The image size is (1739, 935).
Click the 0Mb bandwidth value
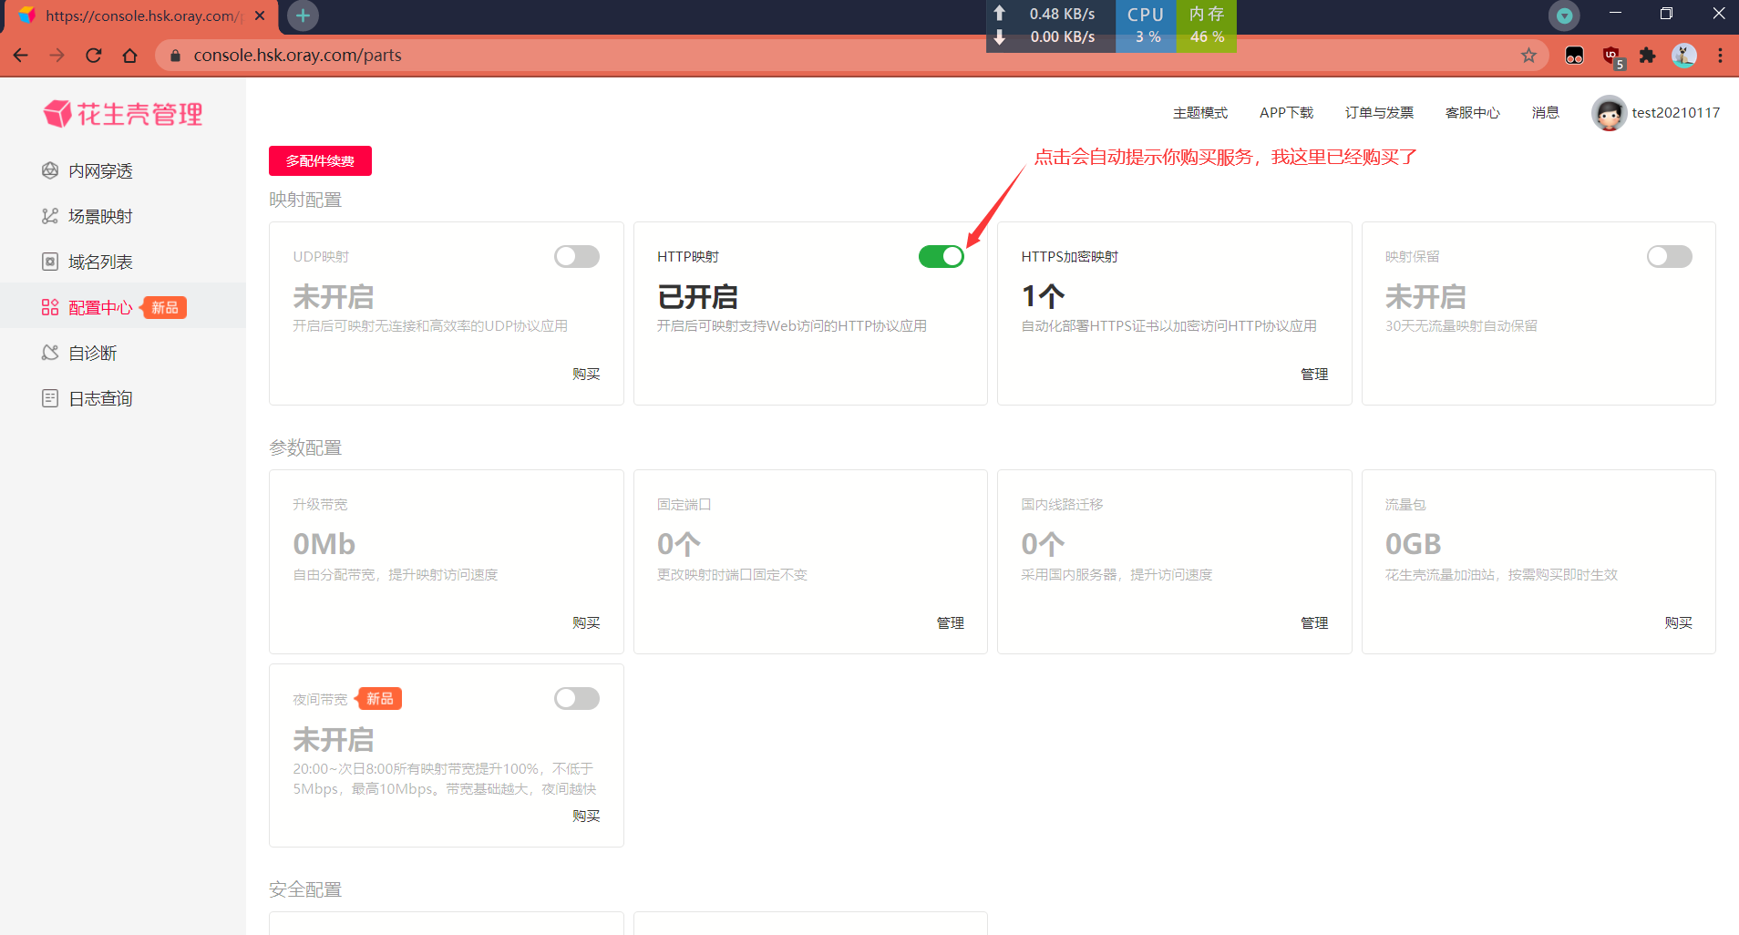(324, 544)
